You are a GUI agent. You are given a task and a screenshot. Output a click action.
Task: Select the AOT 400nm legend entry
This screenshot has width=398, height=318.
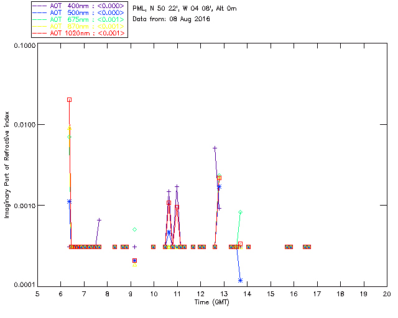[79, 6]
